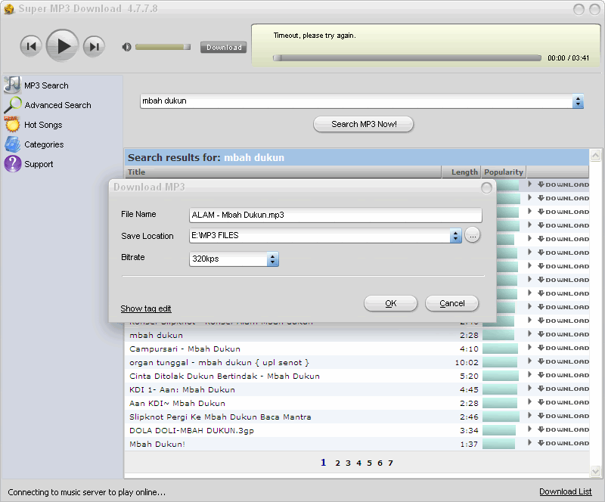Click the speaker volume icon
605x502 pixels.
(126, 46)
